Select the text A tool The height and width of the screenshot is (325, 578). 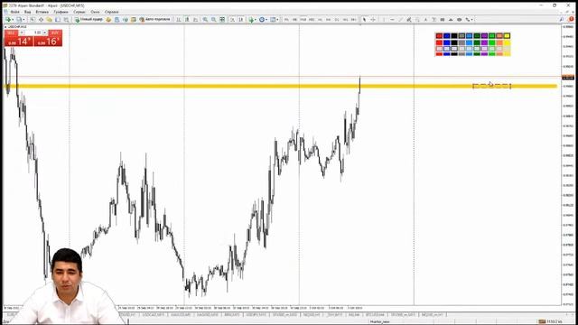(x=425, y=20)
